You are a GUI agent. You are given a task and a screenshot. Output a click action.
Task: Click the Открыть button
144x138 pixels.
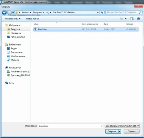click(112, 132)
